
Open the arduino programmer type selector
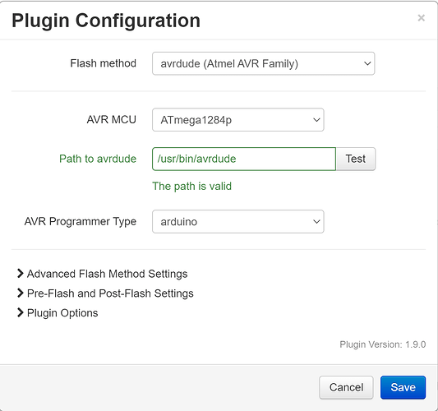[238, 222]
